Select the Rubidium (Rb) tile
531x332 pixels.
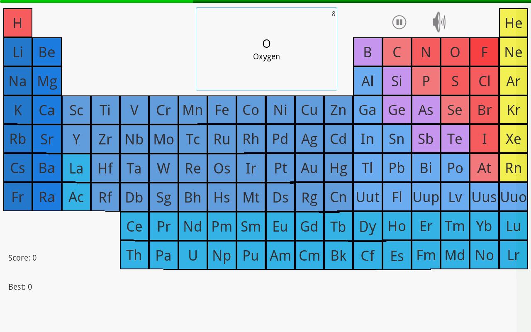pyautogui.click(x=18, y=139)
